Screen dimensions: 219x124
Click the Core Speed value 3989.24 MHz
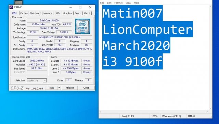(37, 61)
